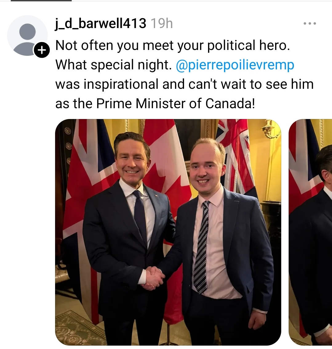Screen dimensions: 332x349
Task: Open the three-dot more options menu
Action: coord(310,23)
